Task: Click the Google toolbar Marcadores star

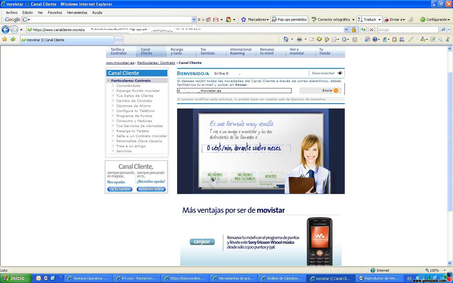Action: click(x=243, y=19)
